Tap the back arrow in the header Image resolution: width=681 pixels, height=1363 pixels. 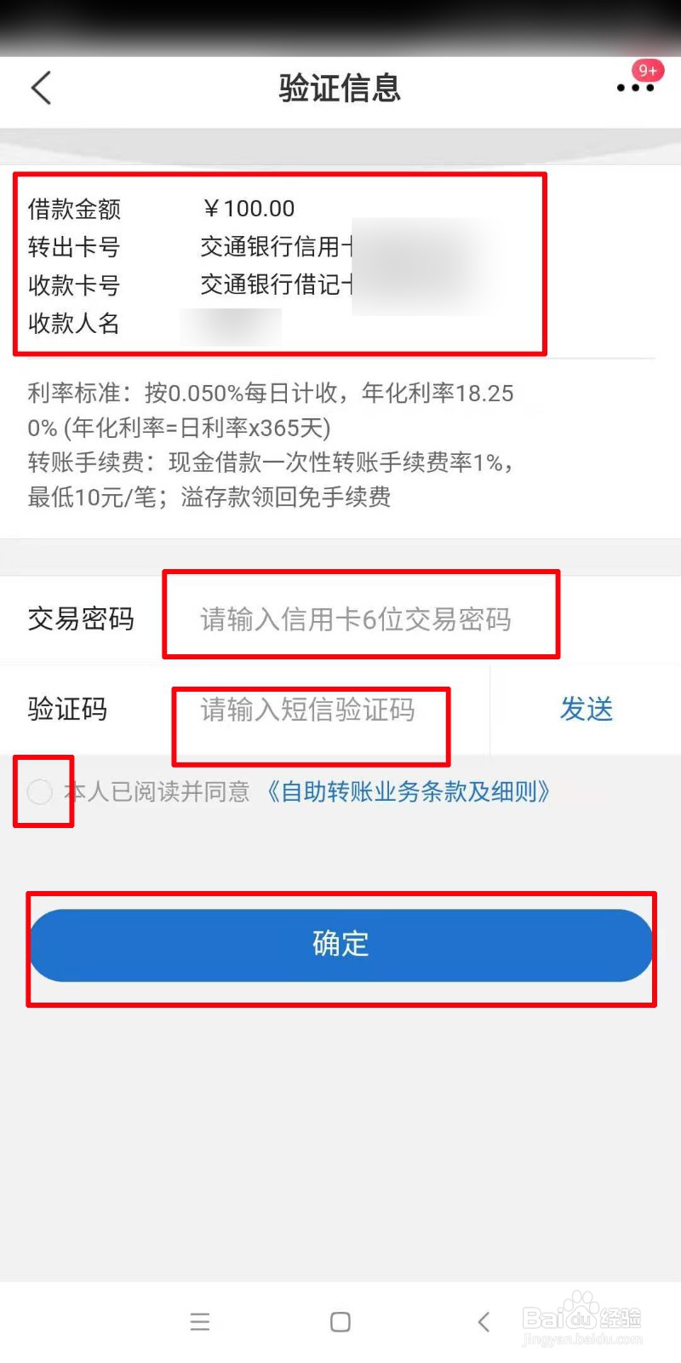tap(41, 87)
